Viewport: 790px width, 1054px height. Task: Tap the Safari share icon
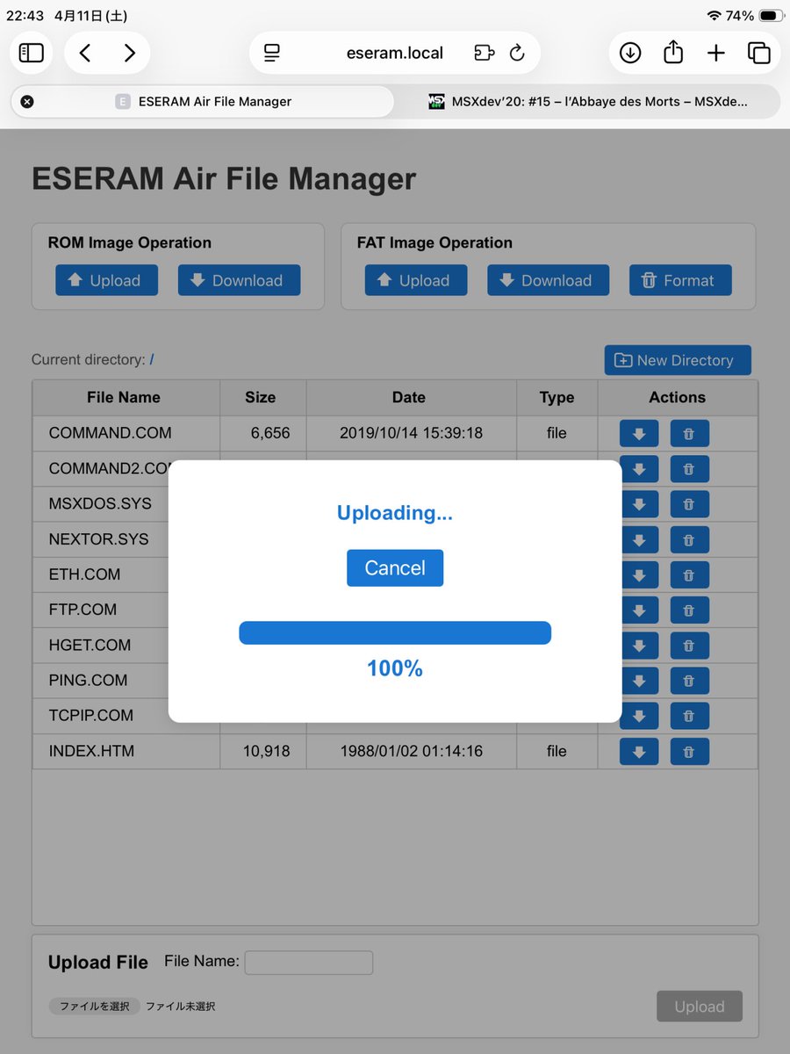pos(673,53)
